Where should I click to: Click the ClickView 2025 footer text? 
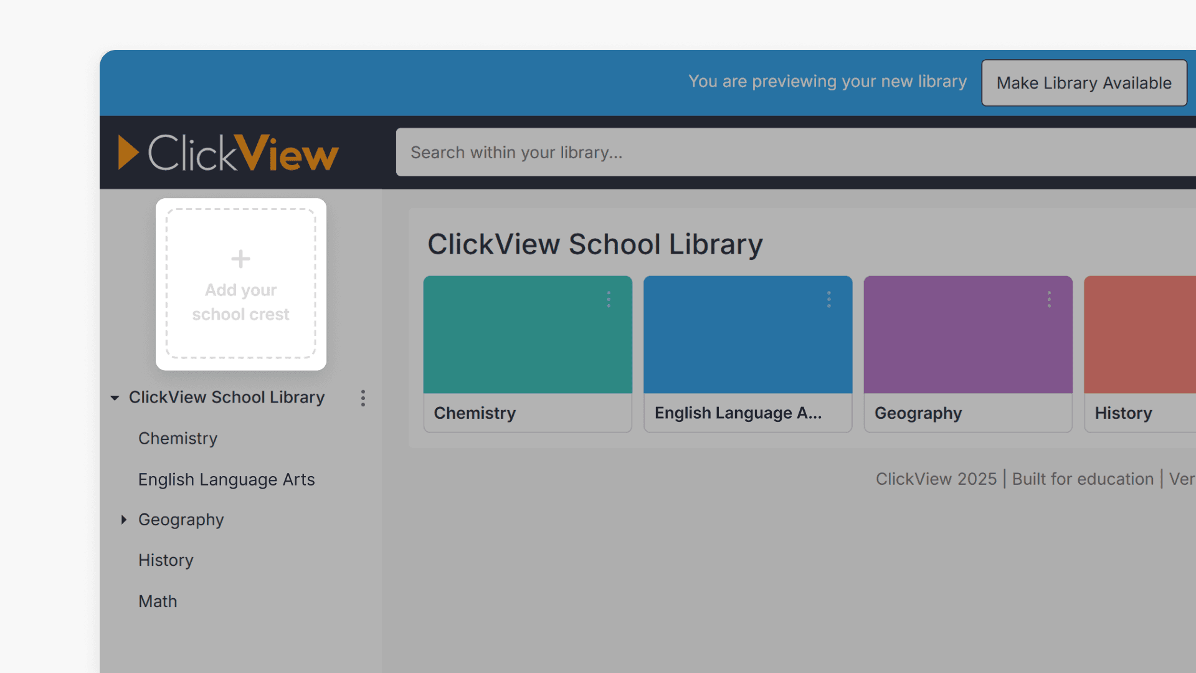coord(936,479)
